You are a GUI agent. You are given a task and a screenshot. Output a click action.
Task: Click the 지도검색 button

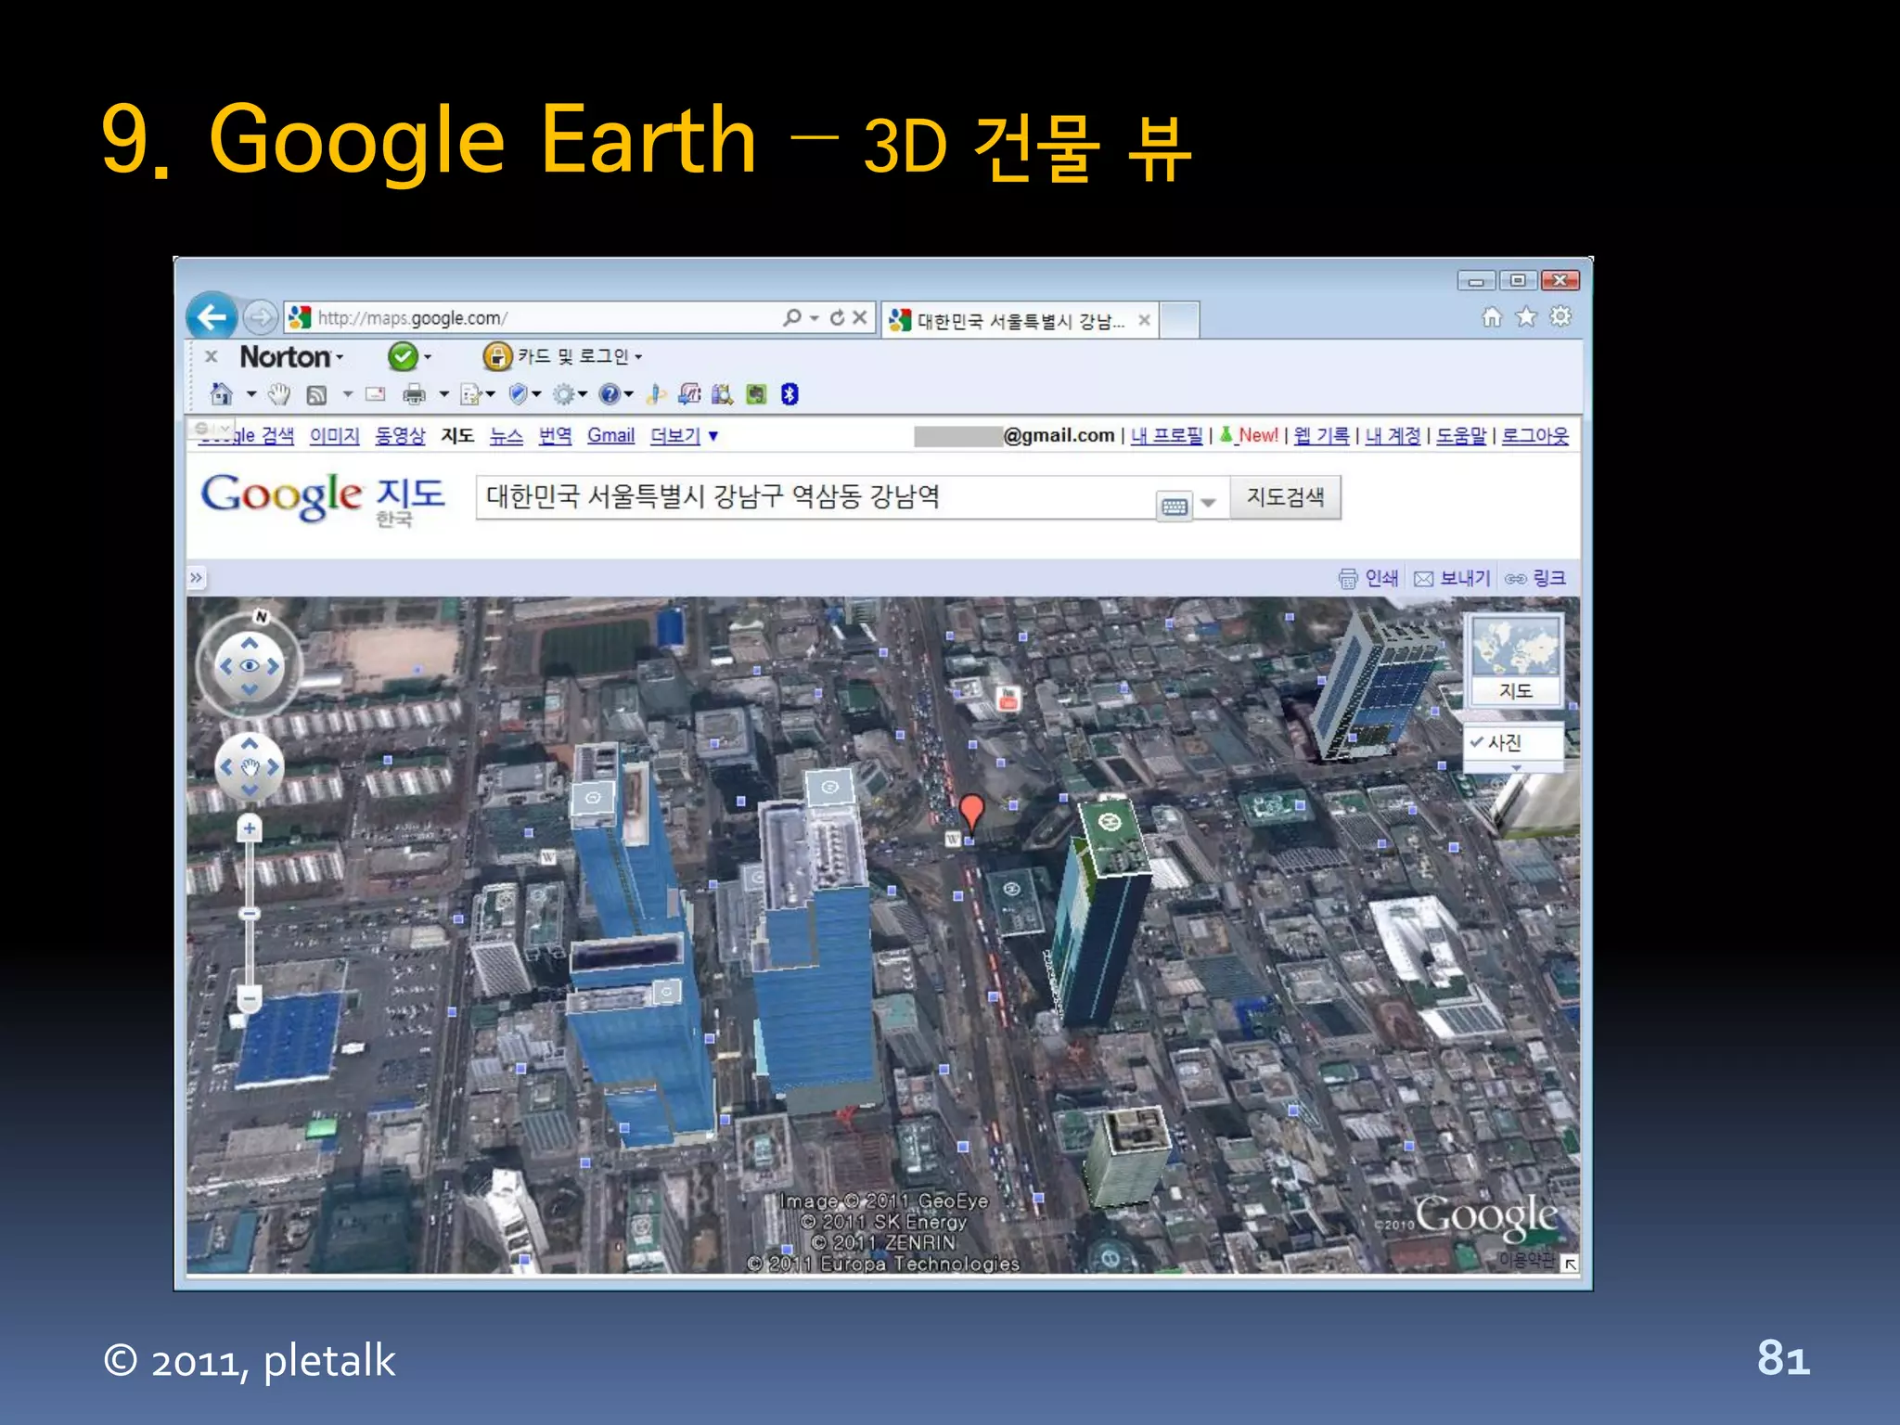pos(1285,497)
